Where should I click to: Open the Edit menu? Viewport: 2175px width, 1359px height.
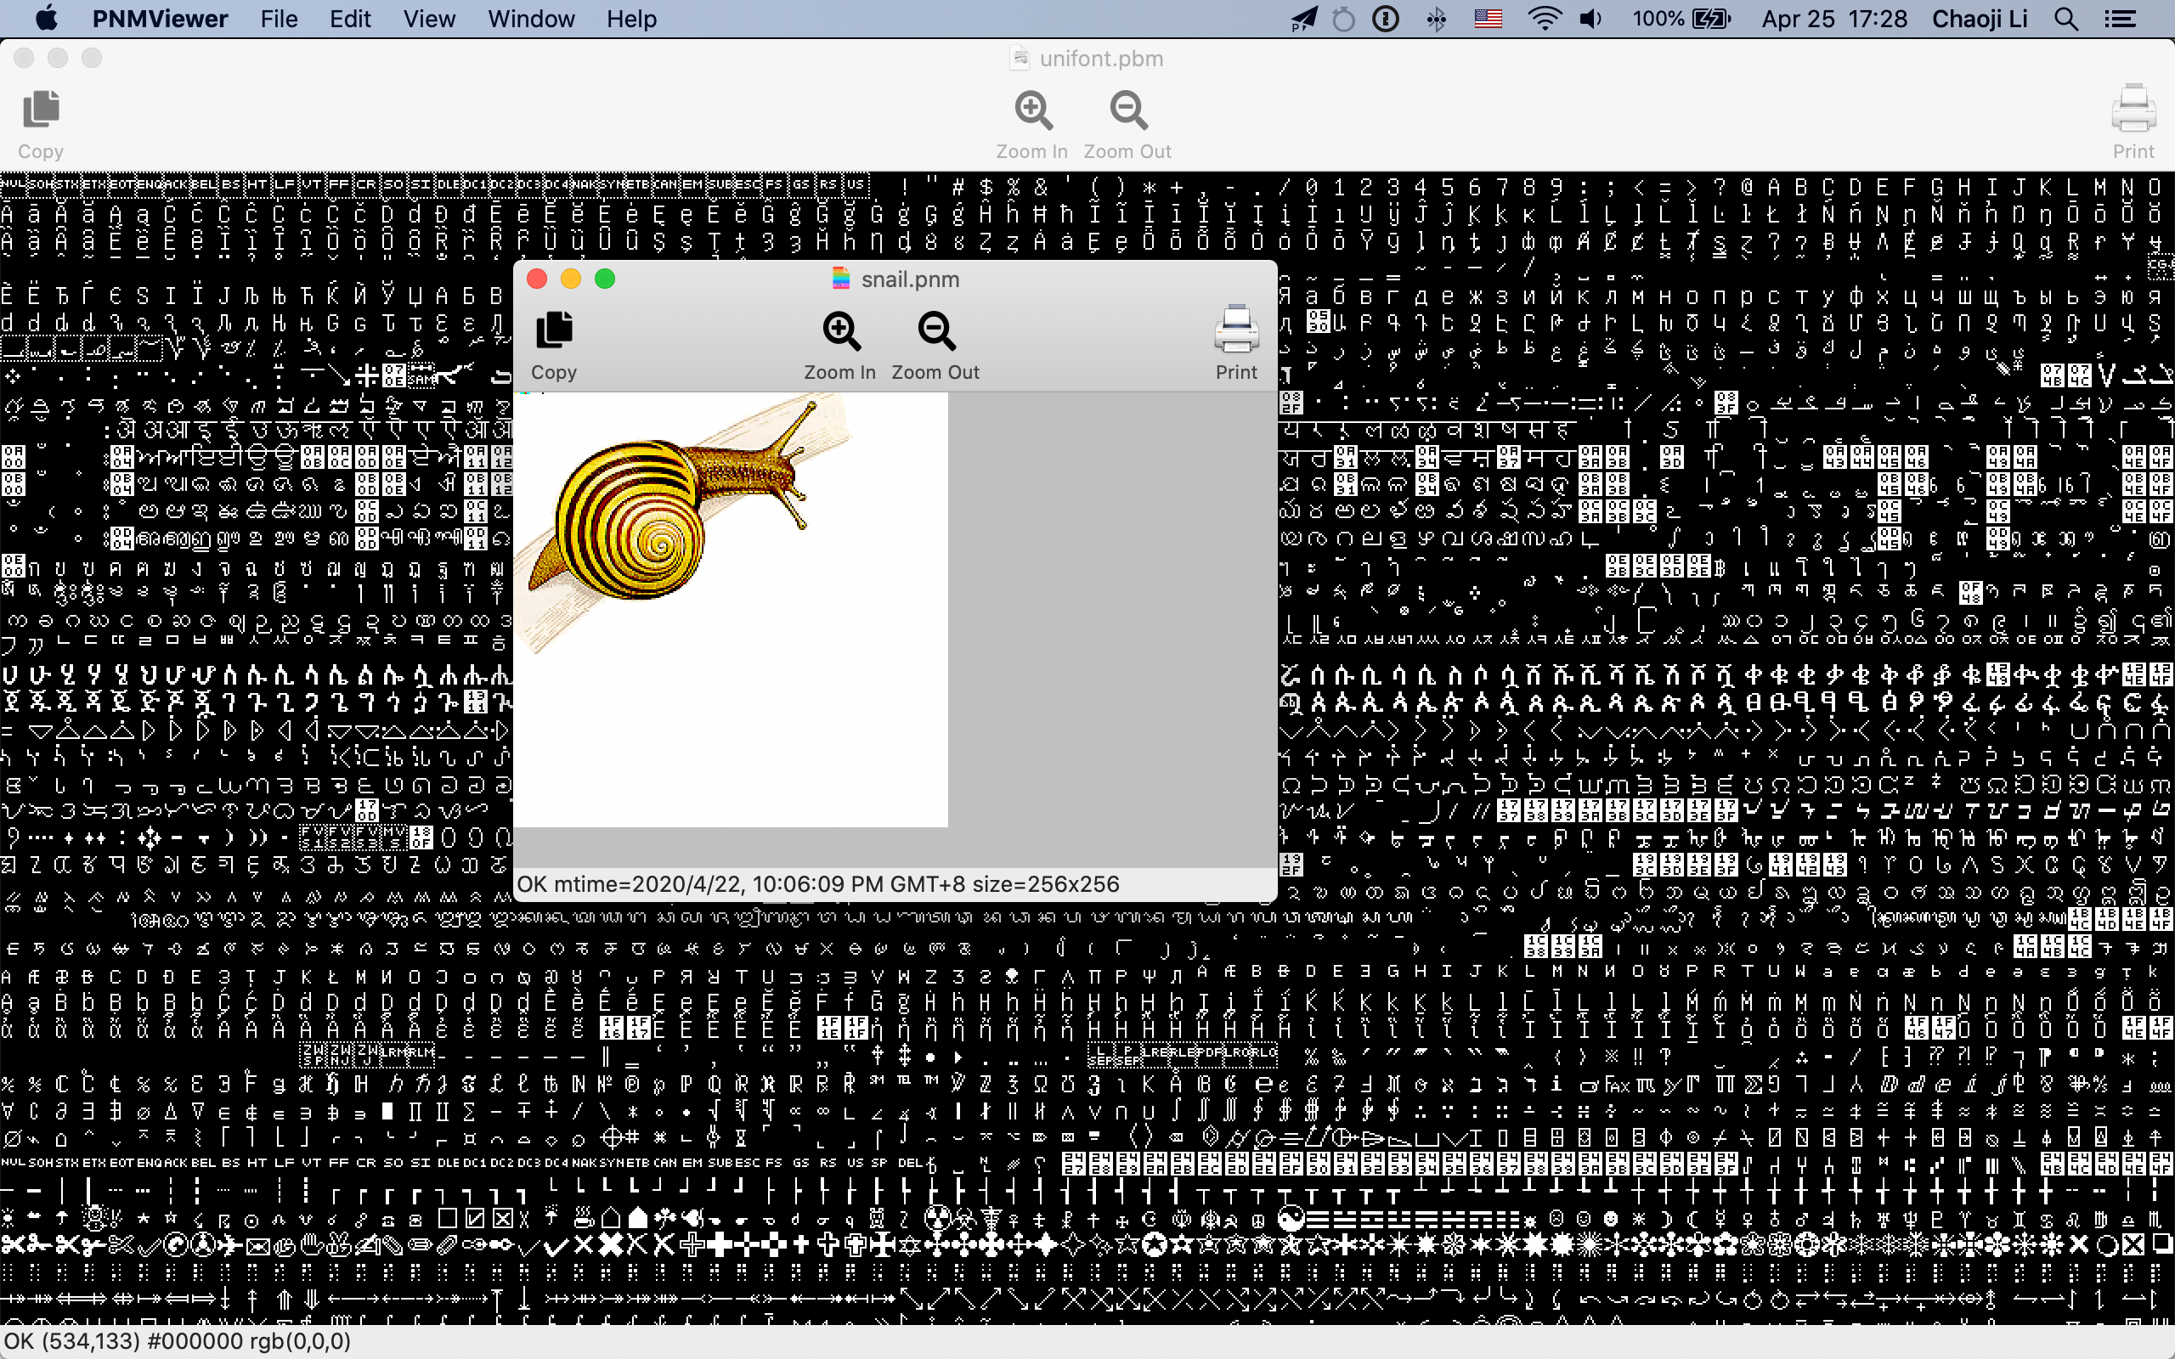[x=350, y=19]
